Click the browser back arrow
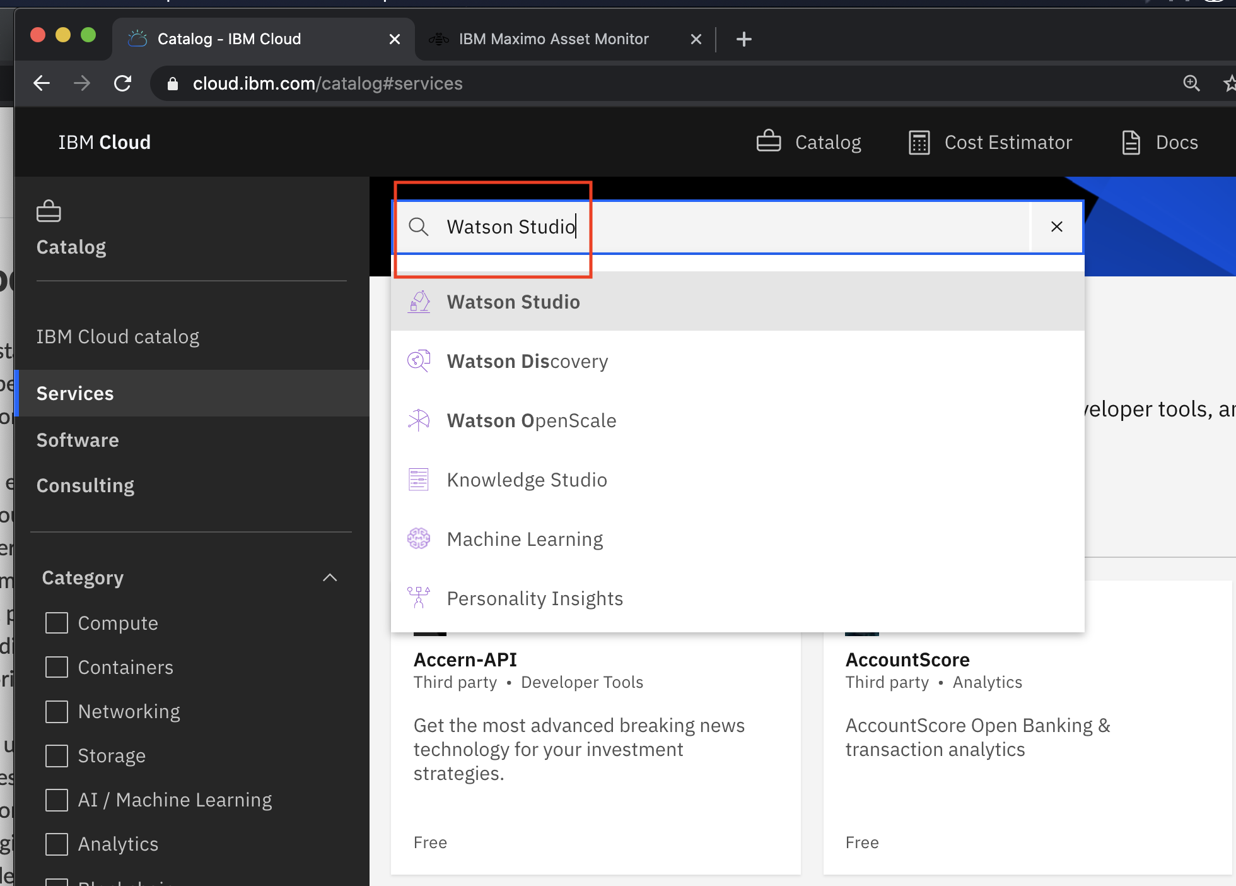 tap(42, 83)
